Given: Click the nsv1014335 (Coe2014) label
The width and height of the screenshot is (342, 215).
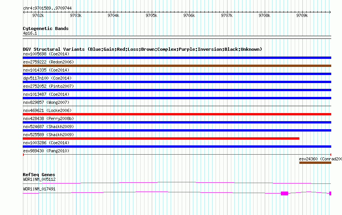Looking at the screenshot, I should [x=46, y=70].
